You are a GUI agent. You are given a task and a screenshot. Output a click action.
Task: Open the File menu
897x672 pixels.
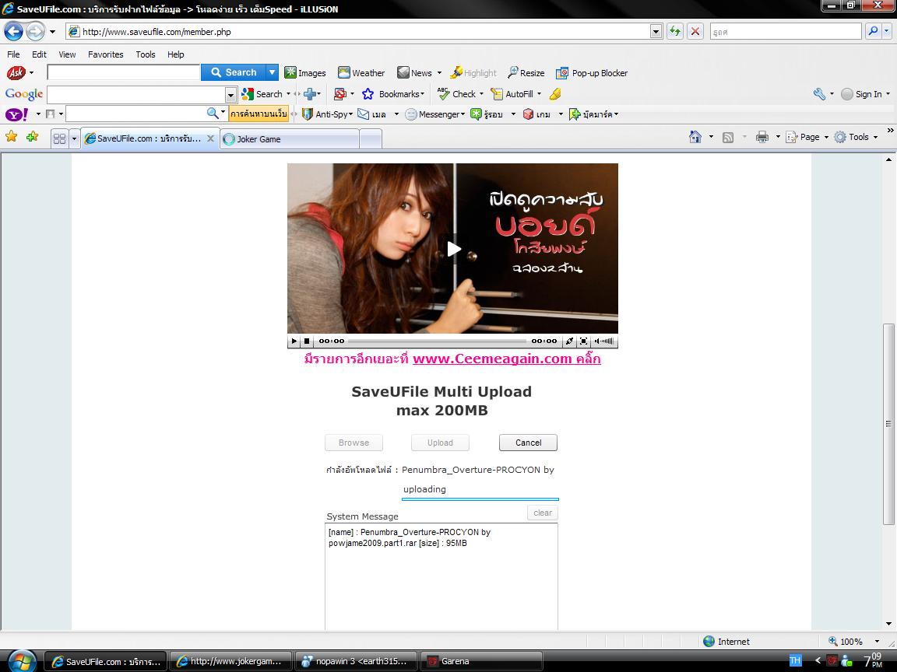coord(13,54)
